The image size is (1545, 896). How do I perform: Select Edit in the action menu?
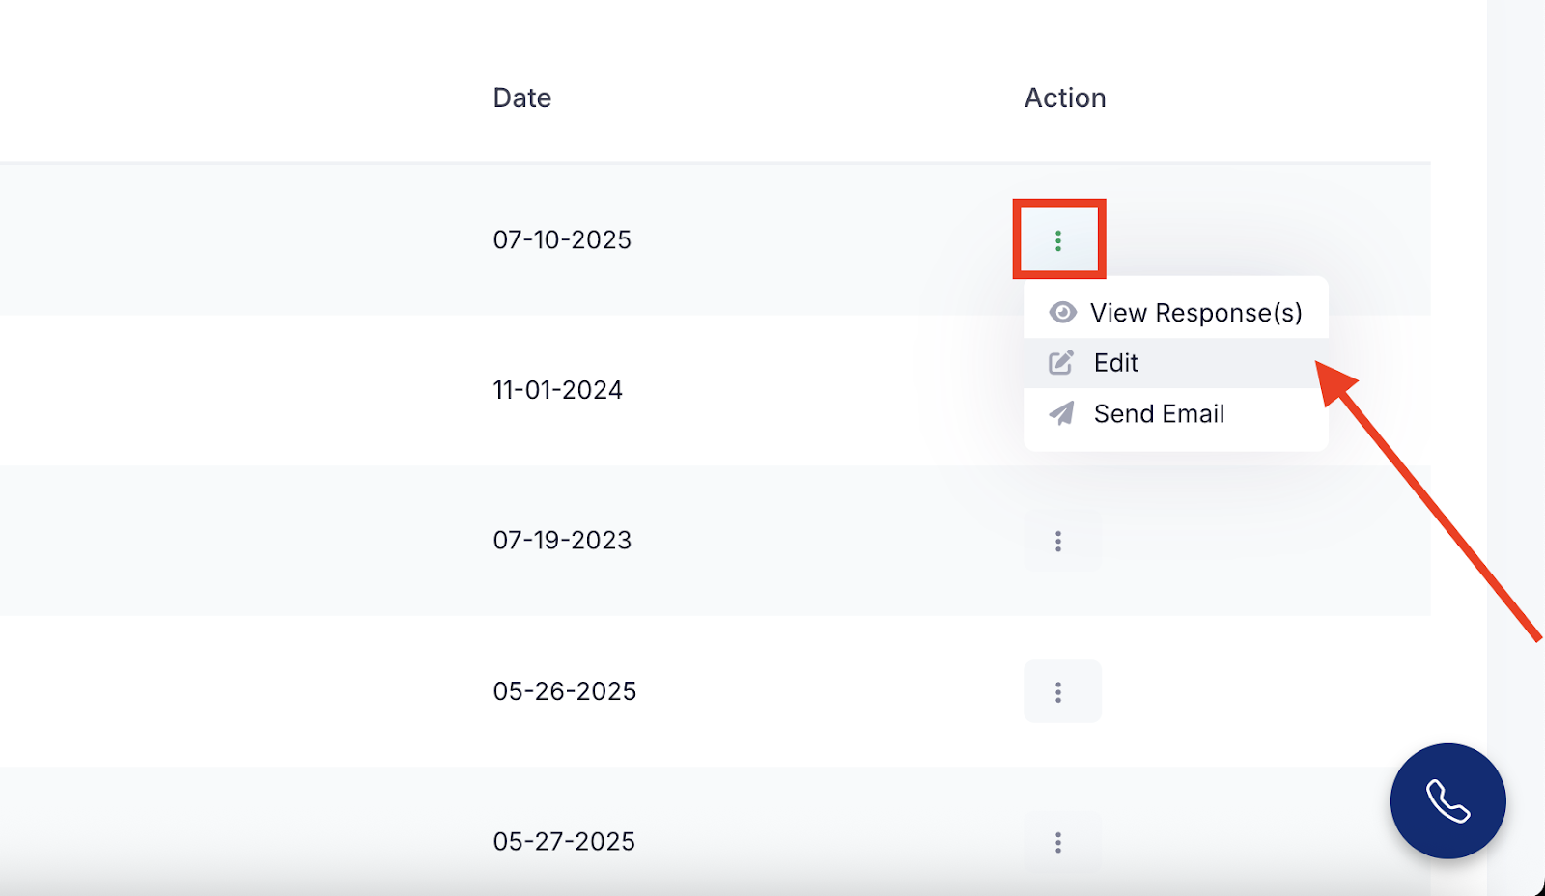pos(1176,363)
